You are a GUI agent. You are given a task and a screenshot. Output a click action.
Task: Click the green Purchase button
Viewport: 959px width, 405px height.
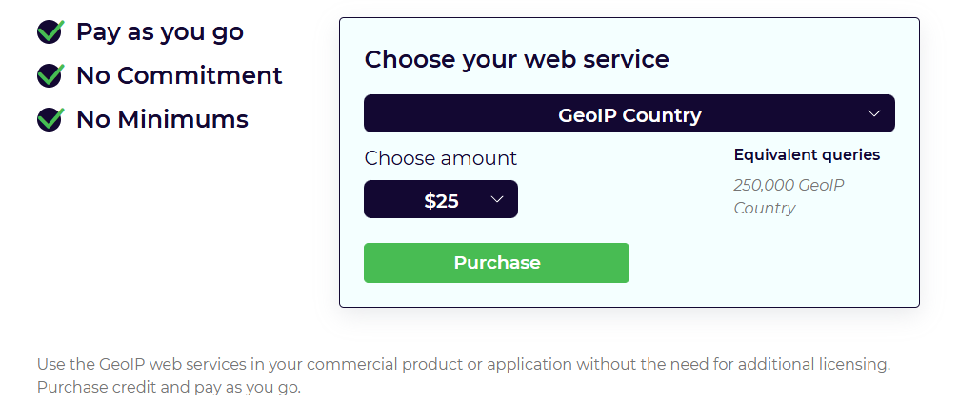pos(496,263)
